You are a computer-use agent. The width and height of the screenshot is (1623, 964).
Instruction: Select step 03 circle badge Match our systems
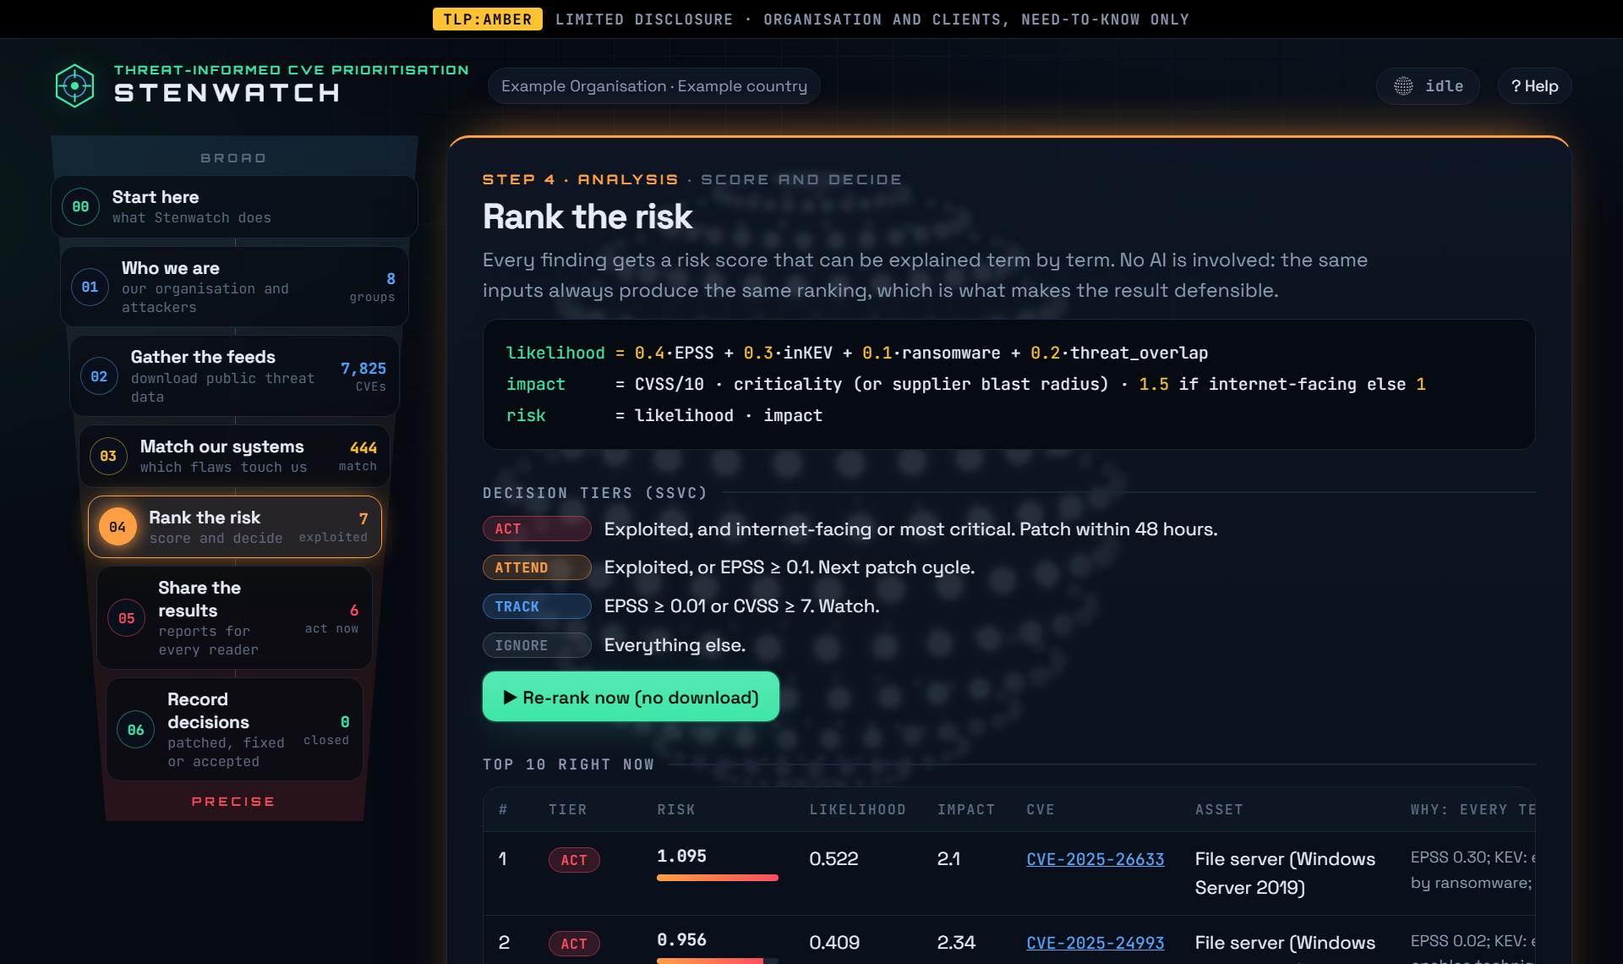(x=108, y=456)
